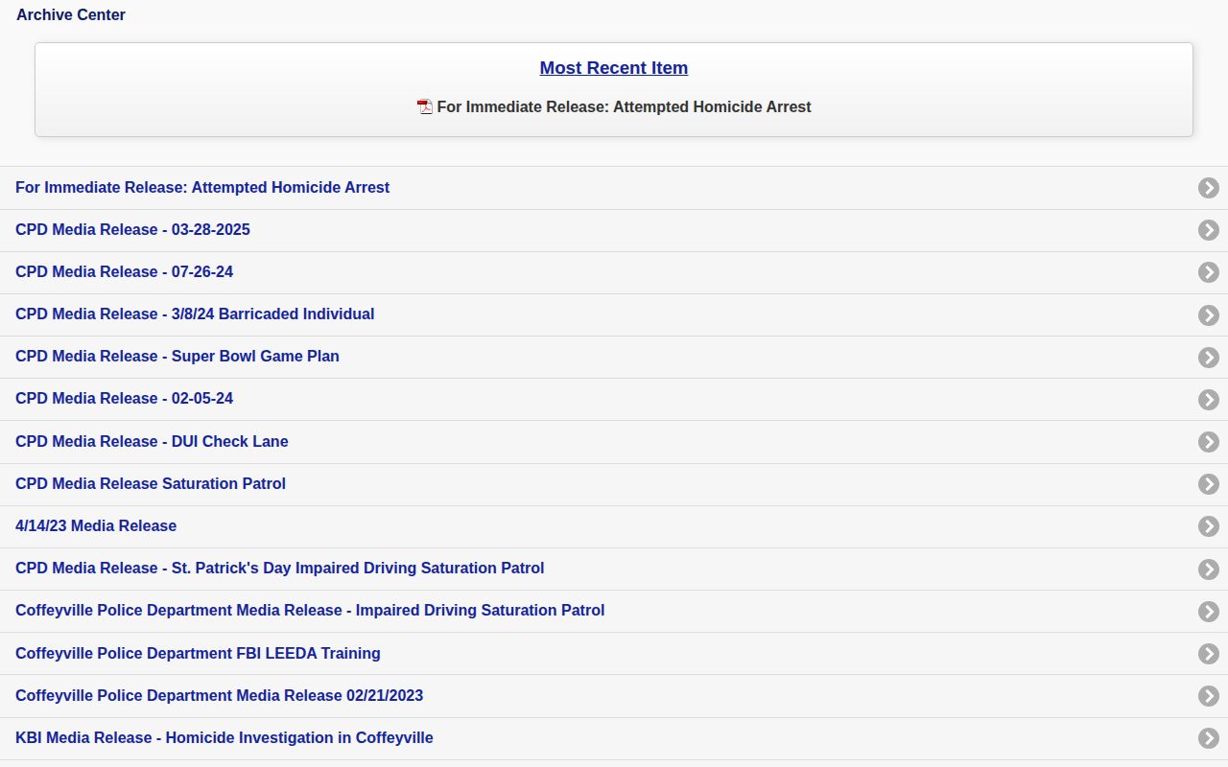1228x767 pixels.
Task: Click the chevron icon on the 02-05-24 row
Action: coord(1209,399)
